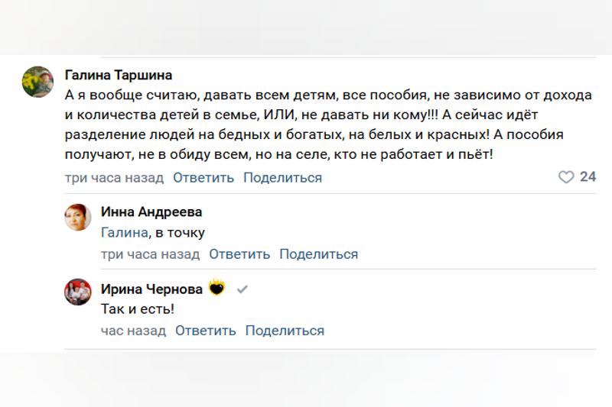The width and height of the screenshot is (612, 407).
Task: Open Галина Таршина's profile avatar
Action: 37,80
